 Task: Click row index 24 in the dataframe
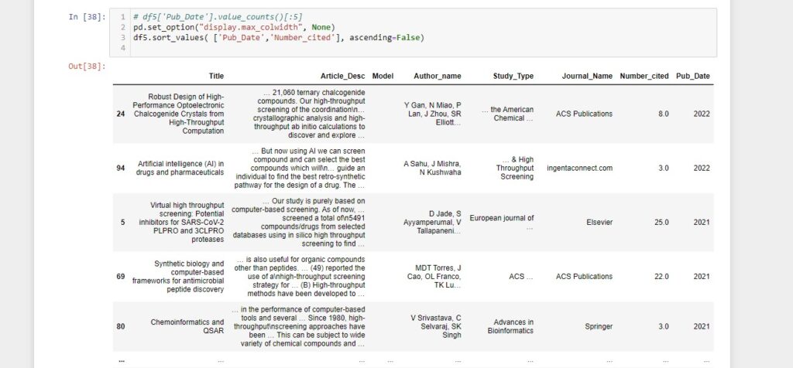click(x=120, y=114)
